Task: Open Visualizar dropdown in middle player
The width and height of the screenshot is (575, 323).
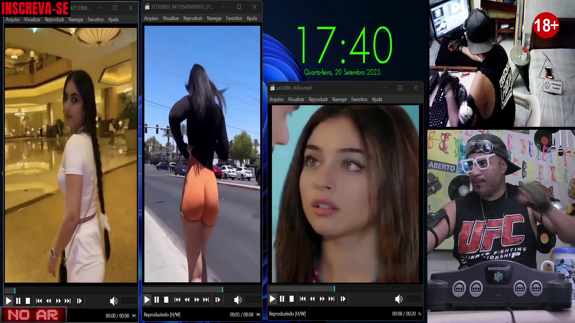Action: click(x=170, y=18)
